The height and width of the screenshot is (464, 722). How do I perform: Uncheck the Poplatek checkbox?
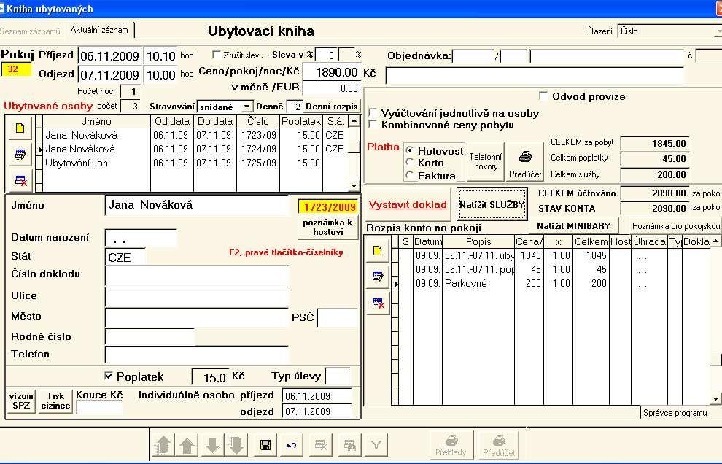point(108,376)
